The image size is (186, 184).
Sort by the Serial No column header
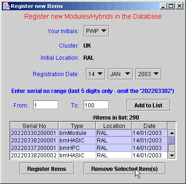pos(34,126)
